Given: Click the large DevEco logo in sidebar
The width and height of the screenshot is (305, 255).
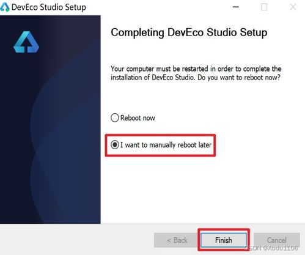Looking at the screenshot, I should [26, 42].
